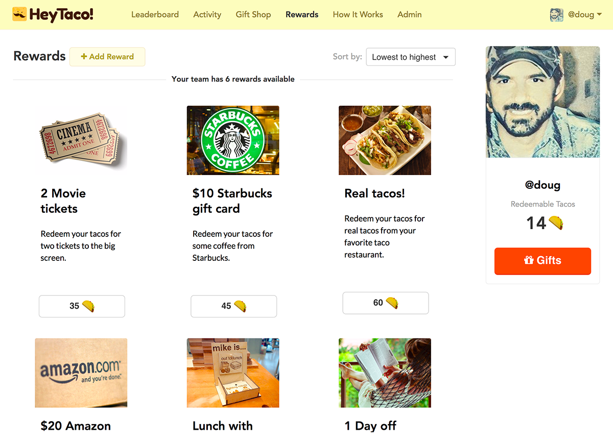Screen dimensions: 613x440
Task: Select the lunch reward photo
Action: coord(233,373)
